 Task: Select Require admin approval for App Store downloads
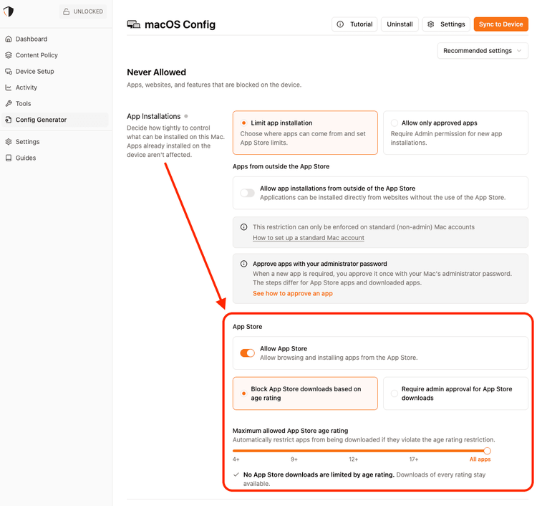(455, 393)
